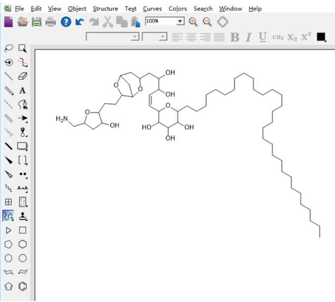Select the highlighted Acyclic Chain tool
Image resolution: width=335 pixels, height=302 pixels.
(x=8, y=216)
